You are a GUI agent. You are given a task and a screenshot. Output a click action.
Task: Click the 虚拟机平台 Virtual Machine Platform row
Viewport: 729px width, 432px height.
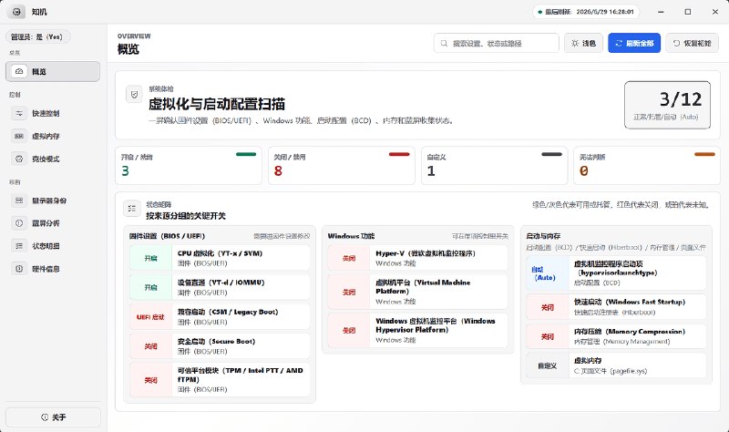click(417, 292)
